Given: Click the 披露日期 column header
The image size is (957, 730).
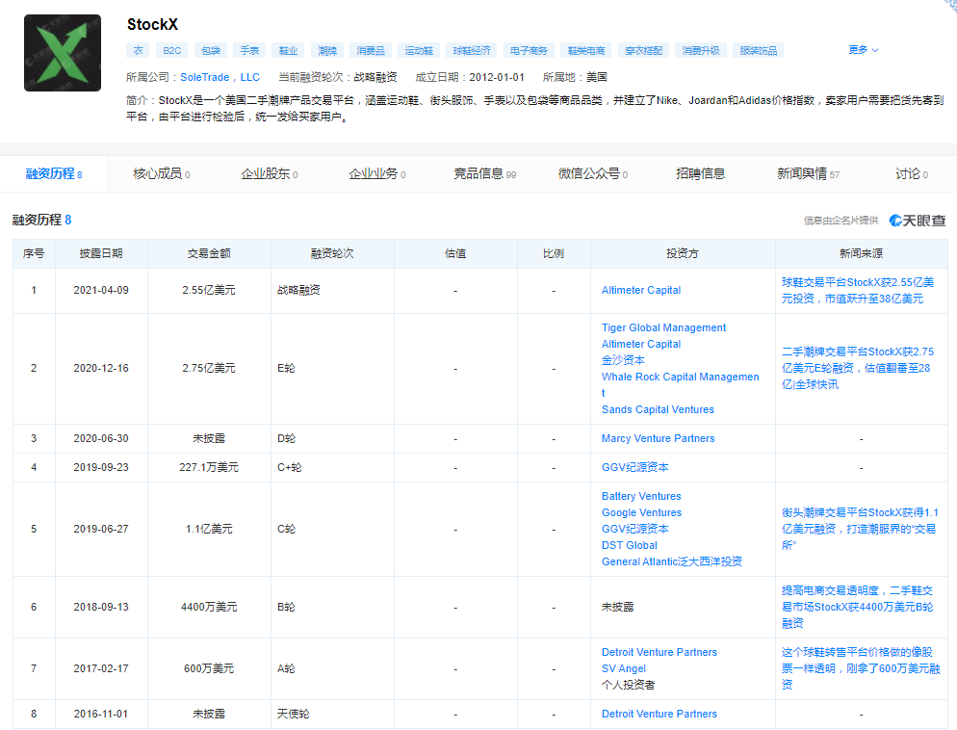Looking at the screenshot, I should (x=101, y=253).
